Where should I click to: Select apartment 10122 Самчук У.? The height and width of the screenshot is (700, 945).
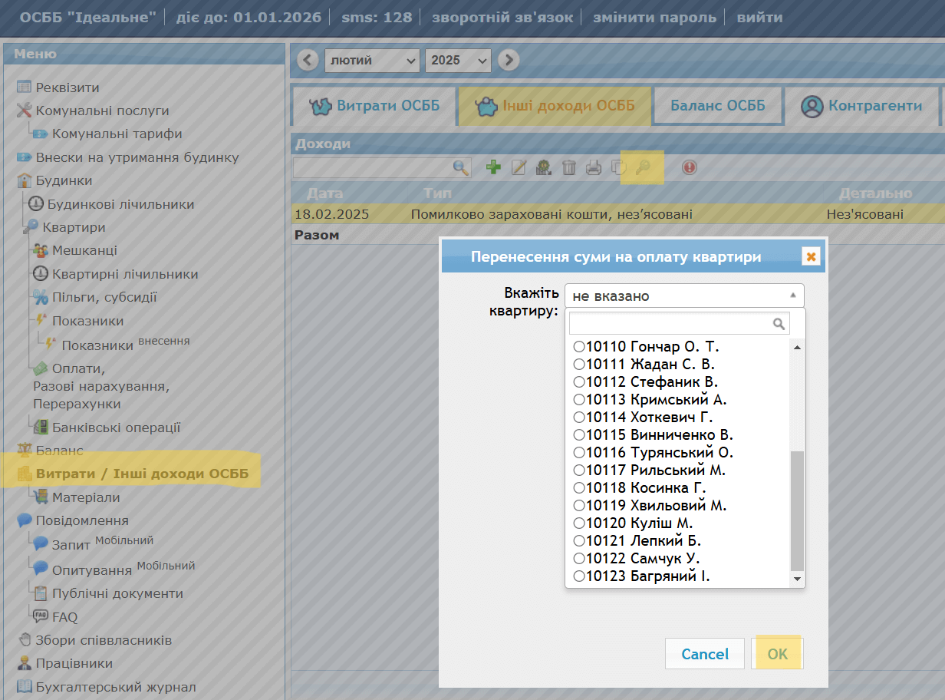click(637, 558)
